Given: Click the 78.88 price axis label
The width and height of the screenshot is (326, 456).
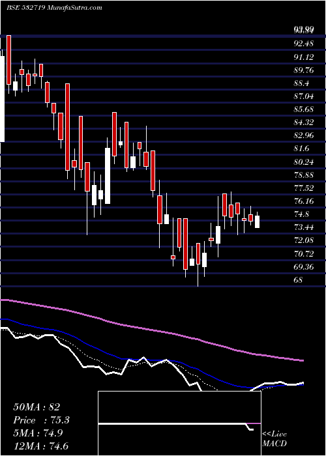Looking at the screenshot, I should (304, 175).
